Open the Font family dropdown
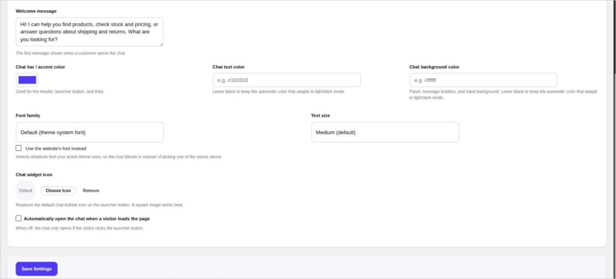This screenshot has height=279, width=616. tap(90, 132)
